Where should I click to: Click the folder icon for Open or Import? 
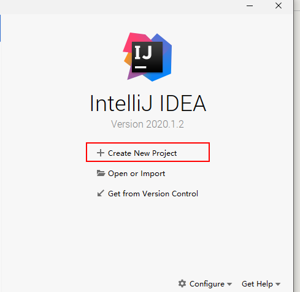[101, 173]
